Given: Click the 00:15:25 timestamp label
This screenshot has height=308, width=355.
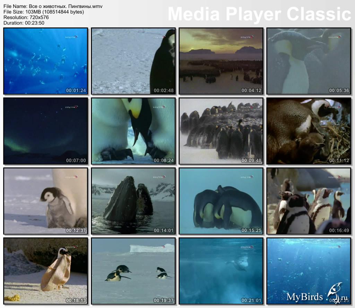Looking at the screenshot, I should [x=251, y=230].
